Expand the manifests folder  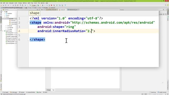click(x=4, y=13)
